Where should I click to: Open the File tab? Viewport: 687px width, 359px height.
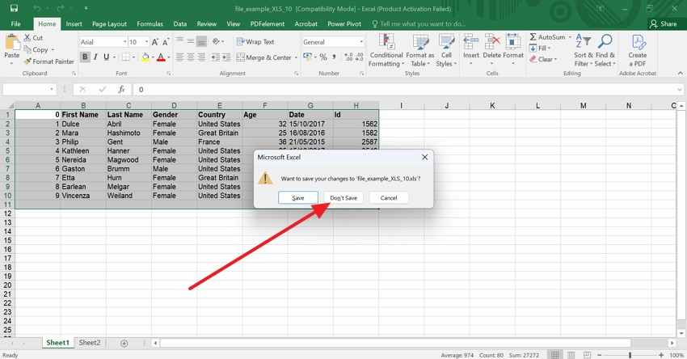point(16,24)
